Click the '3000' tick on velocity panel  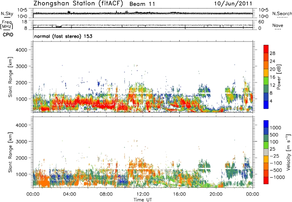pyautogui.click(x=22, y=141)
